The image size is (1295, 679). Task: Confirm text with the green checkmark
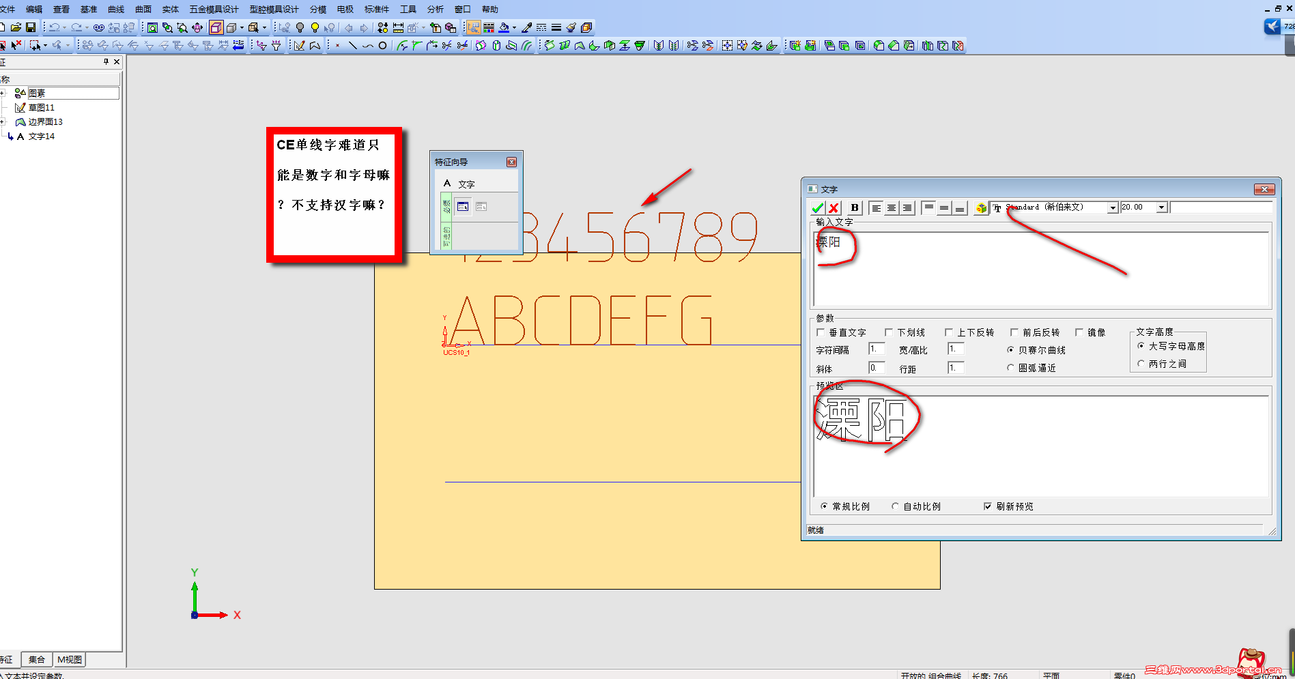[817, 207]
